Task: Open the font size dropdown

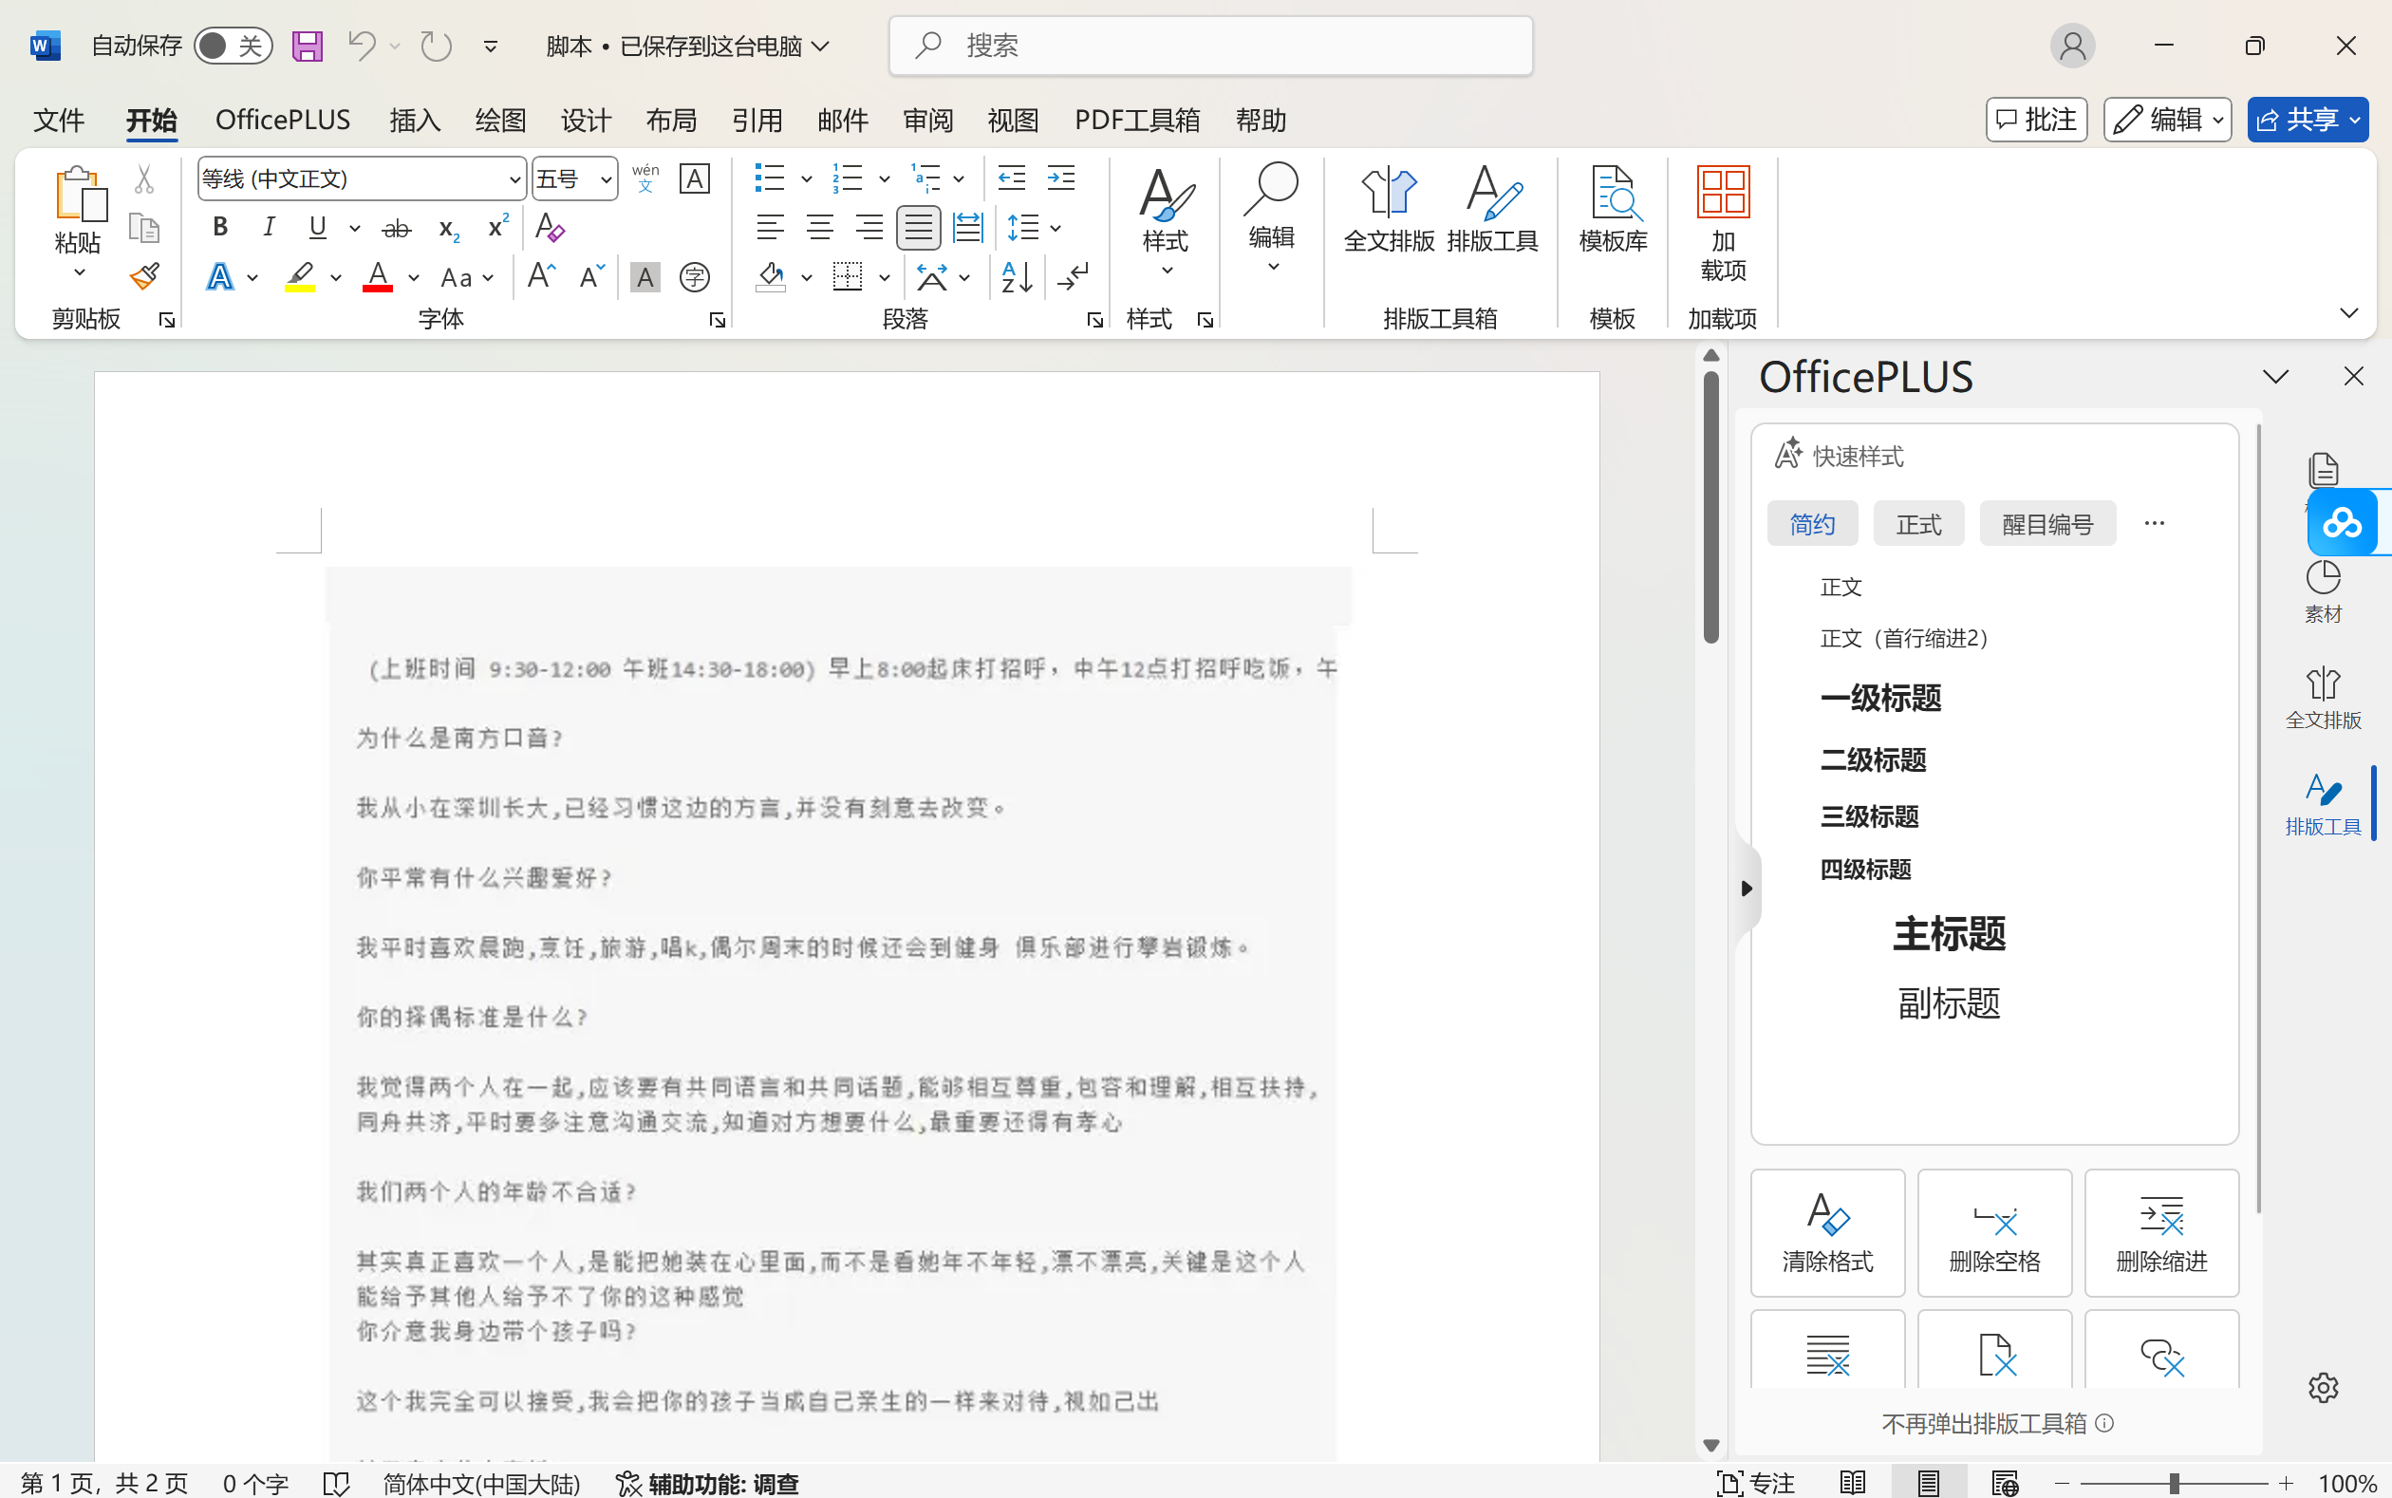Action: (606, 179)
